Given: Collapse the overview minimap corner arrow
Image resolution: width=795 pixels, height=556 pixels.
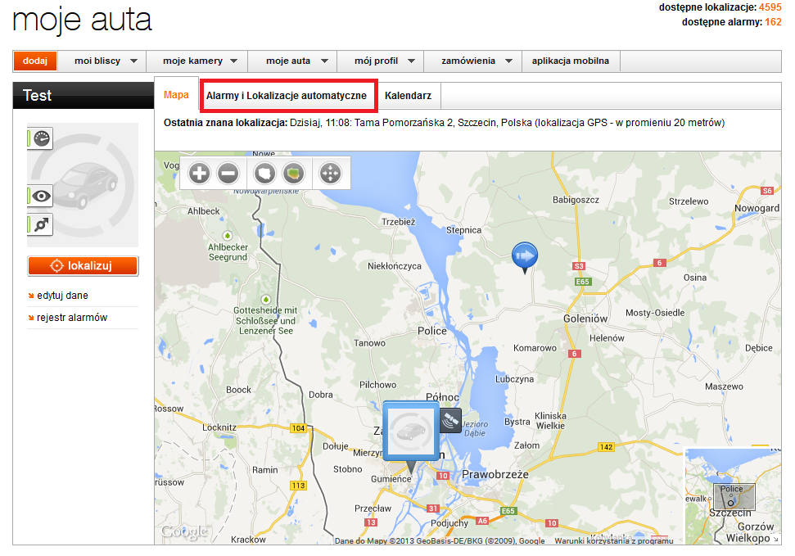Looking at the screenshot, I should [775, 540].
